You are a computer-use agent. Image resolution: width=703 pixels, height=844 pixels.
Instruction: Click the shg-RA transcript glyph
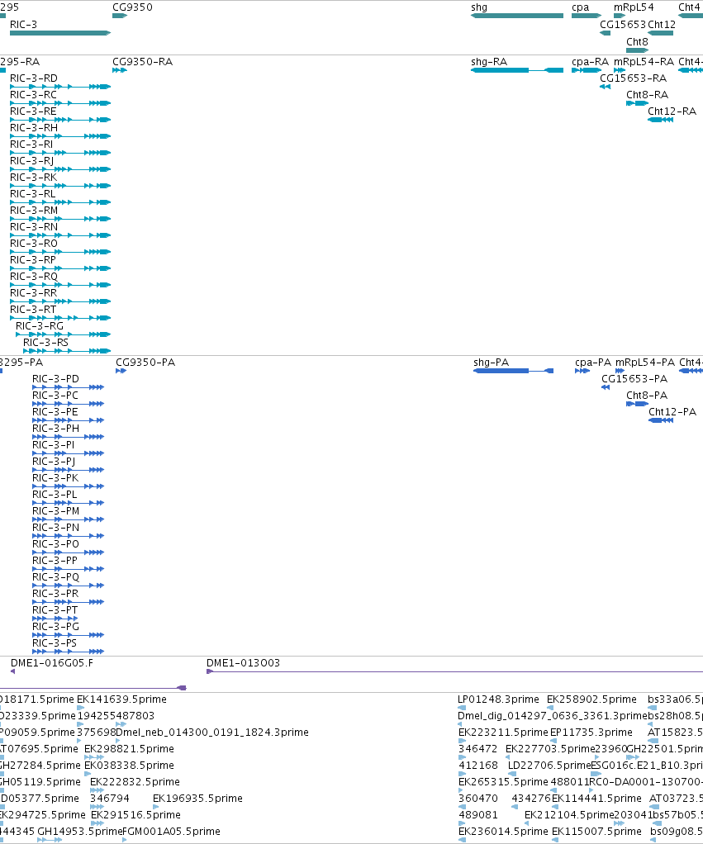(x=517, y=70)
